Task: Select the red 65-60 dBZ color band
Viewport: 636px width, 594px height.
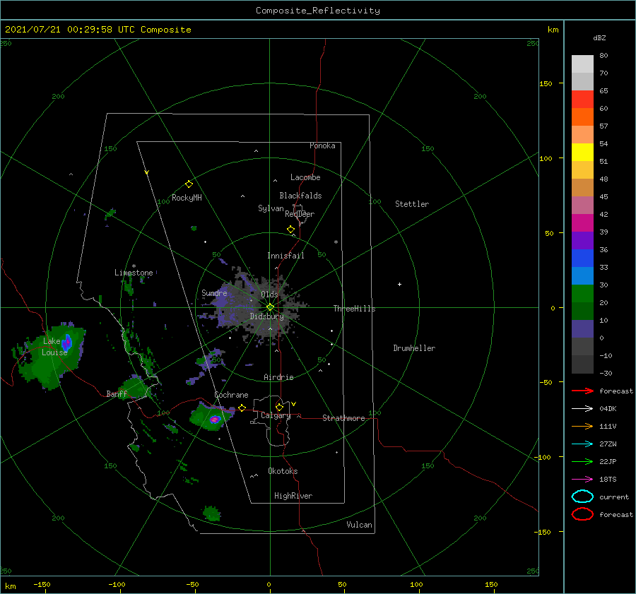Action: [x=582, y=100]
